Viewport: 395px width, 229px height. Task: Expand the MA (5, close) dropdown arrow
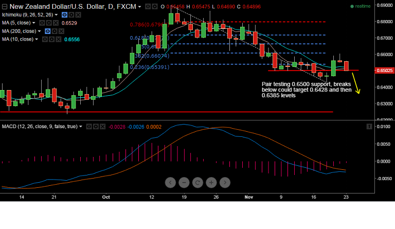coord(34,23)
